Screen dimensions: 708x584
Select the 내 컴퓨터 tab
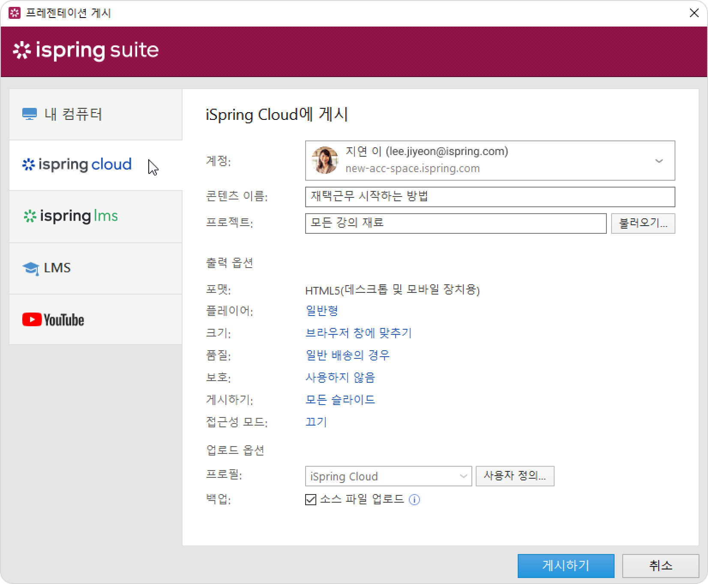[96, 114]
